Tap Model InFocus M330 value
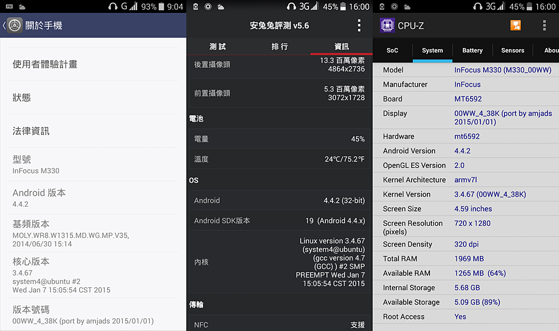This screenshot has width=559, height=331. coord(503,70)
